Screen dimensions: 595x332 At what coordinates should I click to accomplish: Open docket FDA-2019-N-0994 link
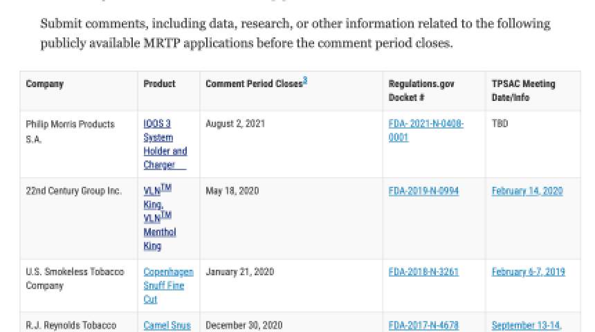pyautogui.click(x=423, y=192)
